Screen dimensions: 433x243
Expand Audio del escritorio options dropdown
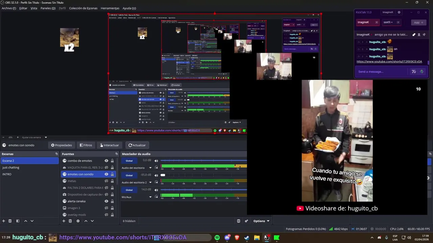point(150,168)
